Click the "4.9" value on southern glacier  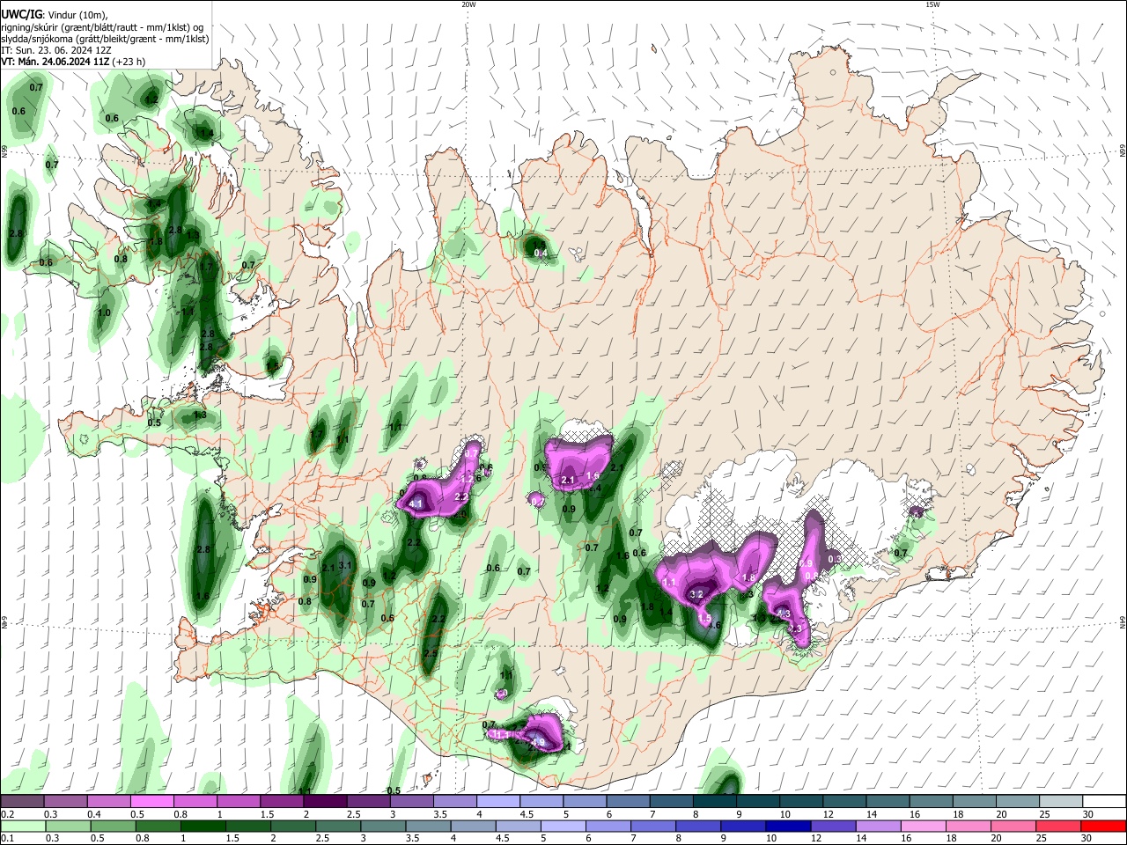538,743
